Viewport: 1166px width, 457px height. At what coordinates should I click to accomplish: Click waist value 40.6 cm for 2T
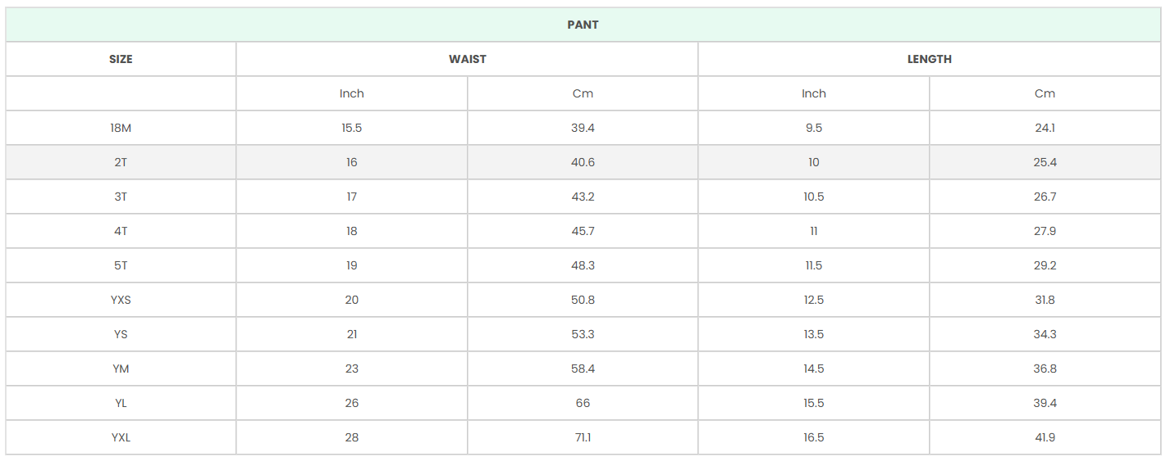click(583, 162)
